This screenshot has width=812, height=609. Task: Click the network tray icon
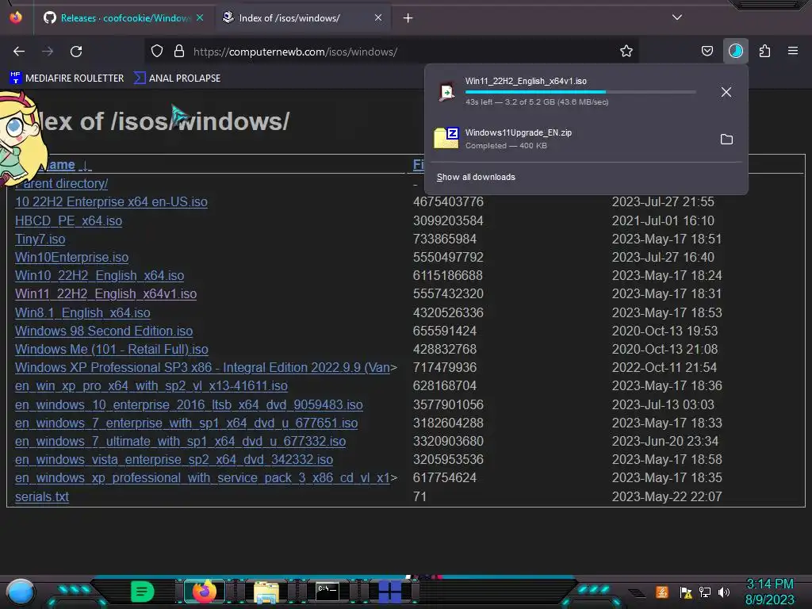pos(704,592)
